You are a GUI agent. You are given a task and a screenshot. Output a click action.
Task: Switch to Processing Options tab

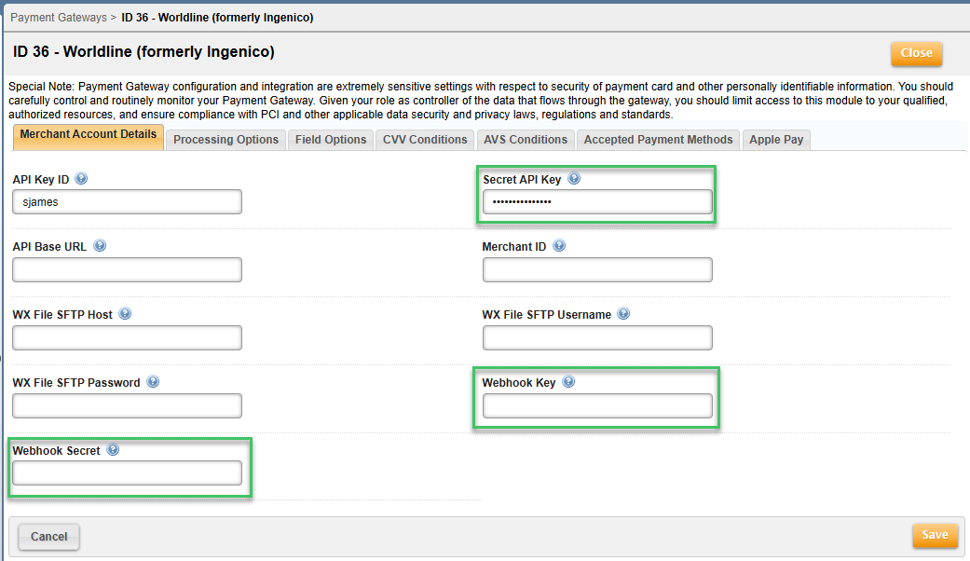click(x=225, y=140)
